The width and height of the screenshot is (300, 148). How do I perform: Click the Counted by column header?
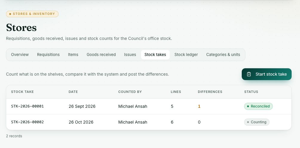coord(130,92)
